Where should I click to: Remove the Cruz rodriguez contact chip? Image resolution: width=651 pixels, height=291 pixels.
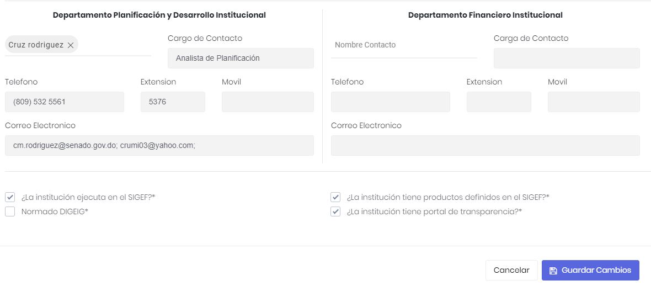(71, 45)
